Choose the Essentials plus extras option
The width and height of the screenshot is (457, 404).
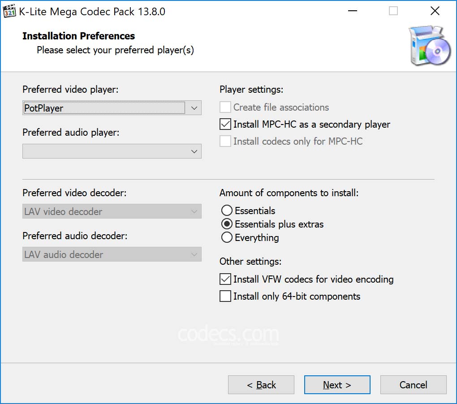coord(227,224)
